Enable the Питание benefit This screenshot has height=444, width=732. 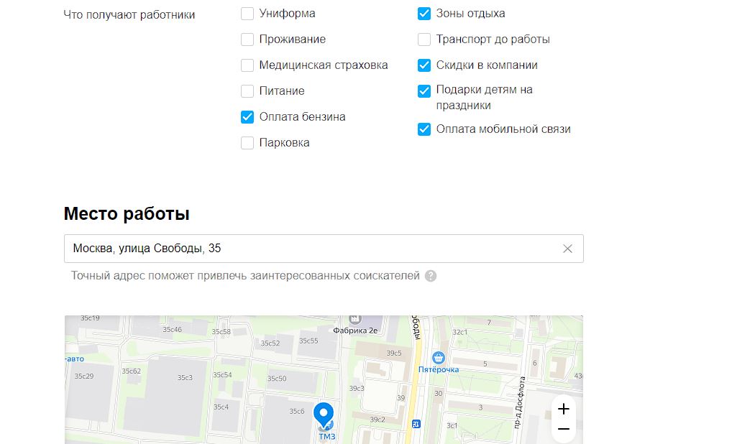tap(247, 91)
